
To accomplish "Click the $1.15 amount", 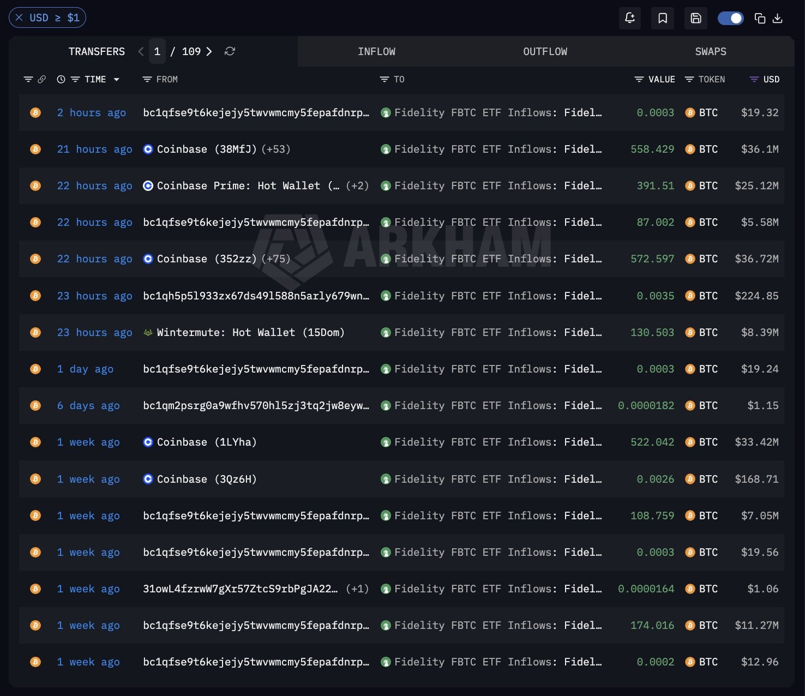I will [763, 405].
